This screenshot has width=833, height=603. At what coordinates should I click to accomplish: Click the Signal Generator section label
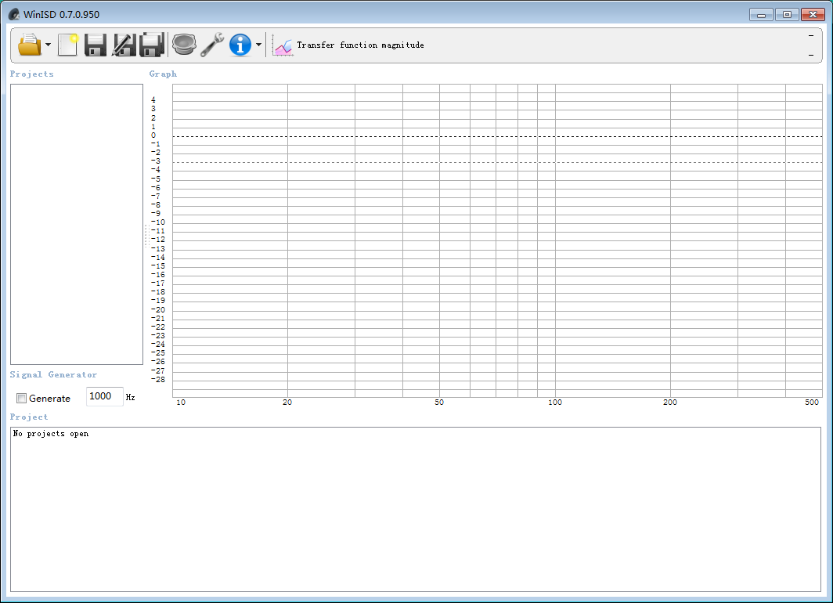point(53,374)
